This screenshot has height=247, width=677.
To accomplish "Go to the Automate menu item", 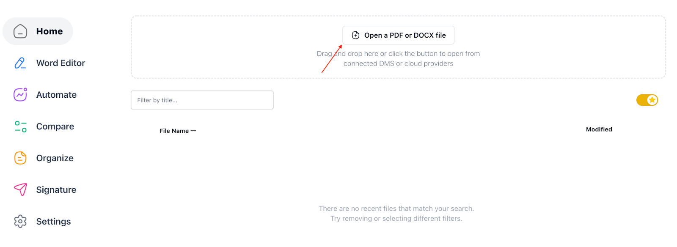I will click(x=56, y=95).
